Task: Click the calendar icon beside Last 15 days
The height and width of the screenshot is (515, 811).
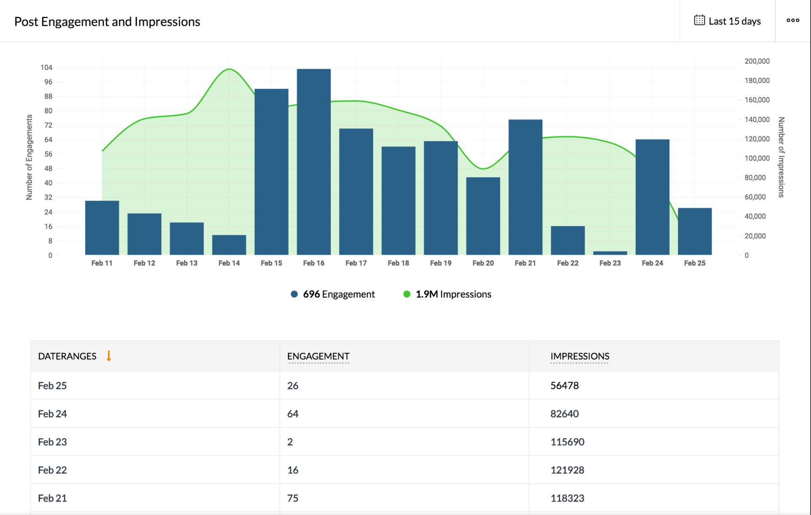Action: point(699,20)
